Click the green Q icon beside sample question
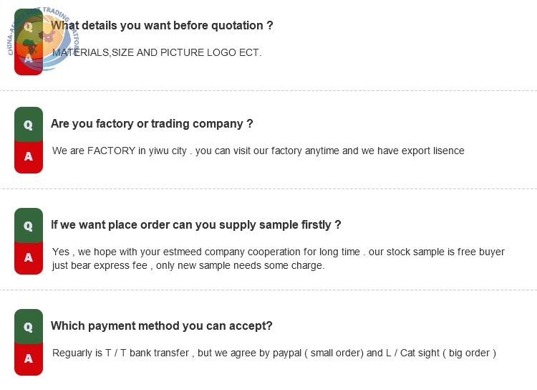Screen dimensions: 537x390 tap(29, 225)
